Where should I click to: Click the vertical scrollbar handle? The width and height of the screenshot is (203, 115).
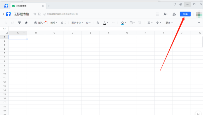[202, 42]
